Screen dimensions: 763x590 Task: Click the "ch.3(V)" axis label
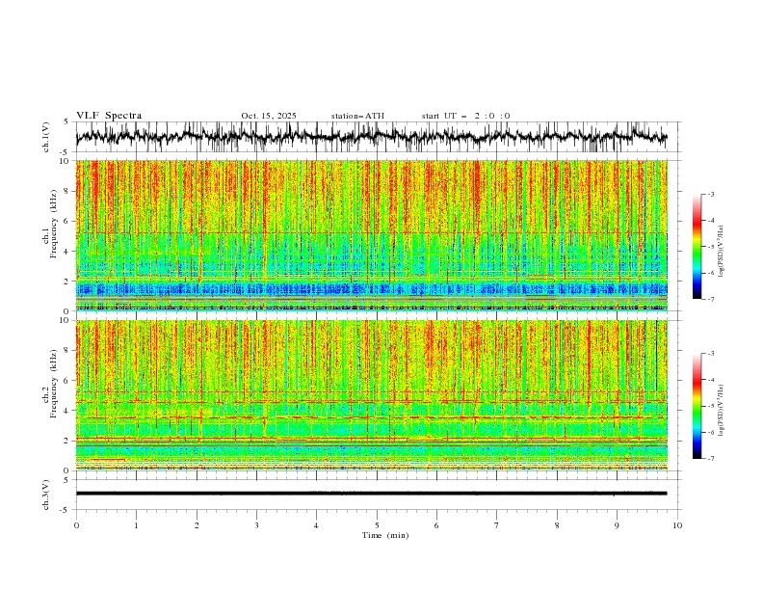tap(46, 495)
